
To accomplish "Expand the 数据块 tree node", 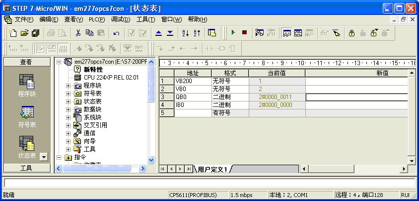I will point(68,110).
